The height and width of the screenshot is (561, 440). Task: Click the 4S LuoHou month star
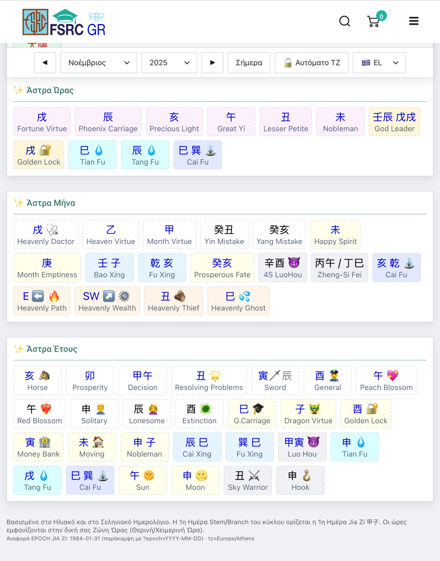[x=283, y=268]
